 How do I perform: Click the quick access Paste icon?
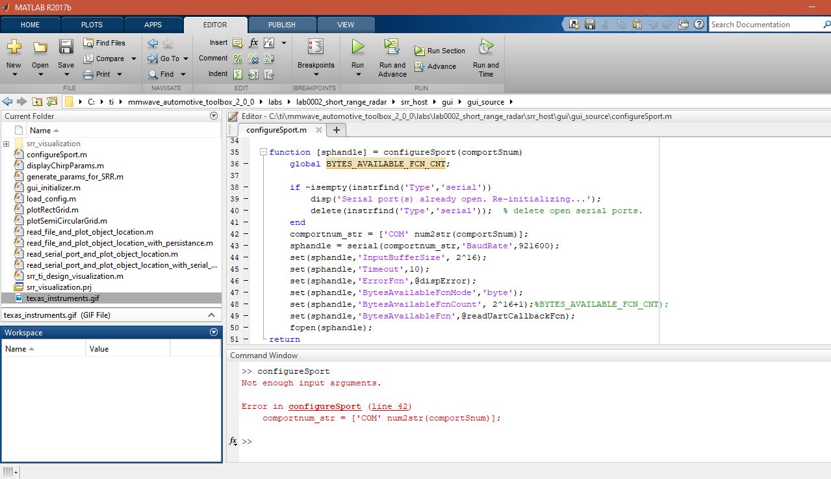(636, 25)
